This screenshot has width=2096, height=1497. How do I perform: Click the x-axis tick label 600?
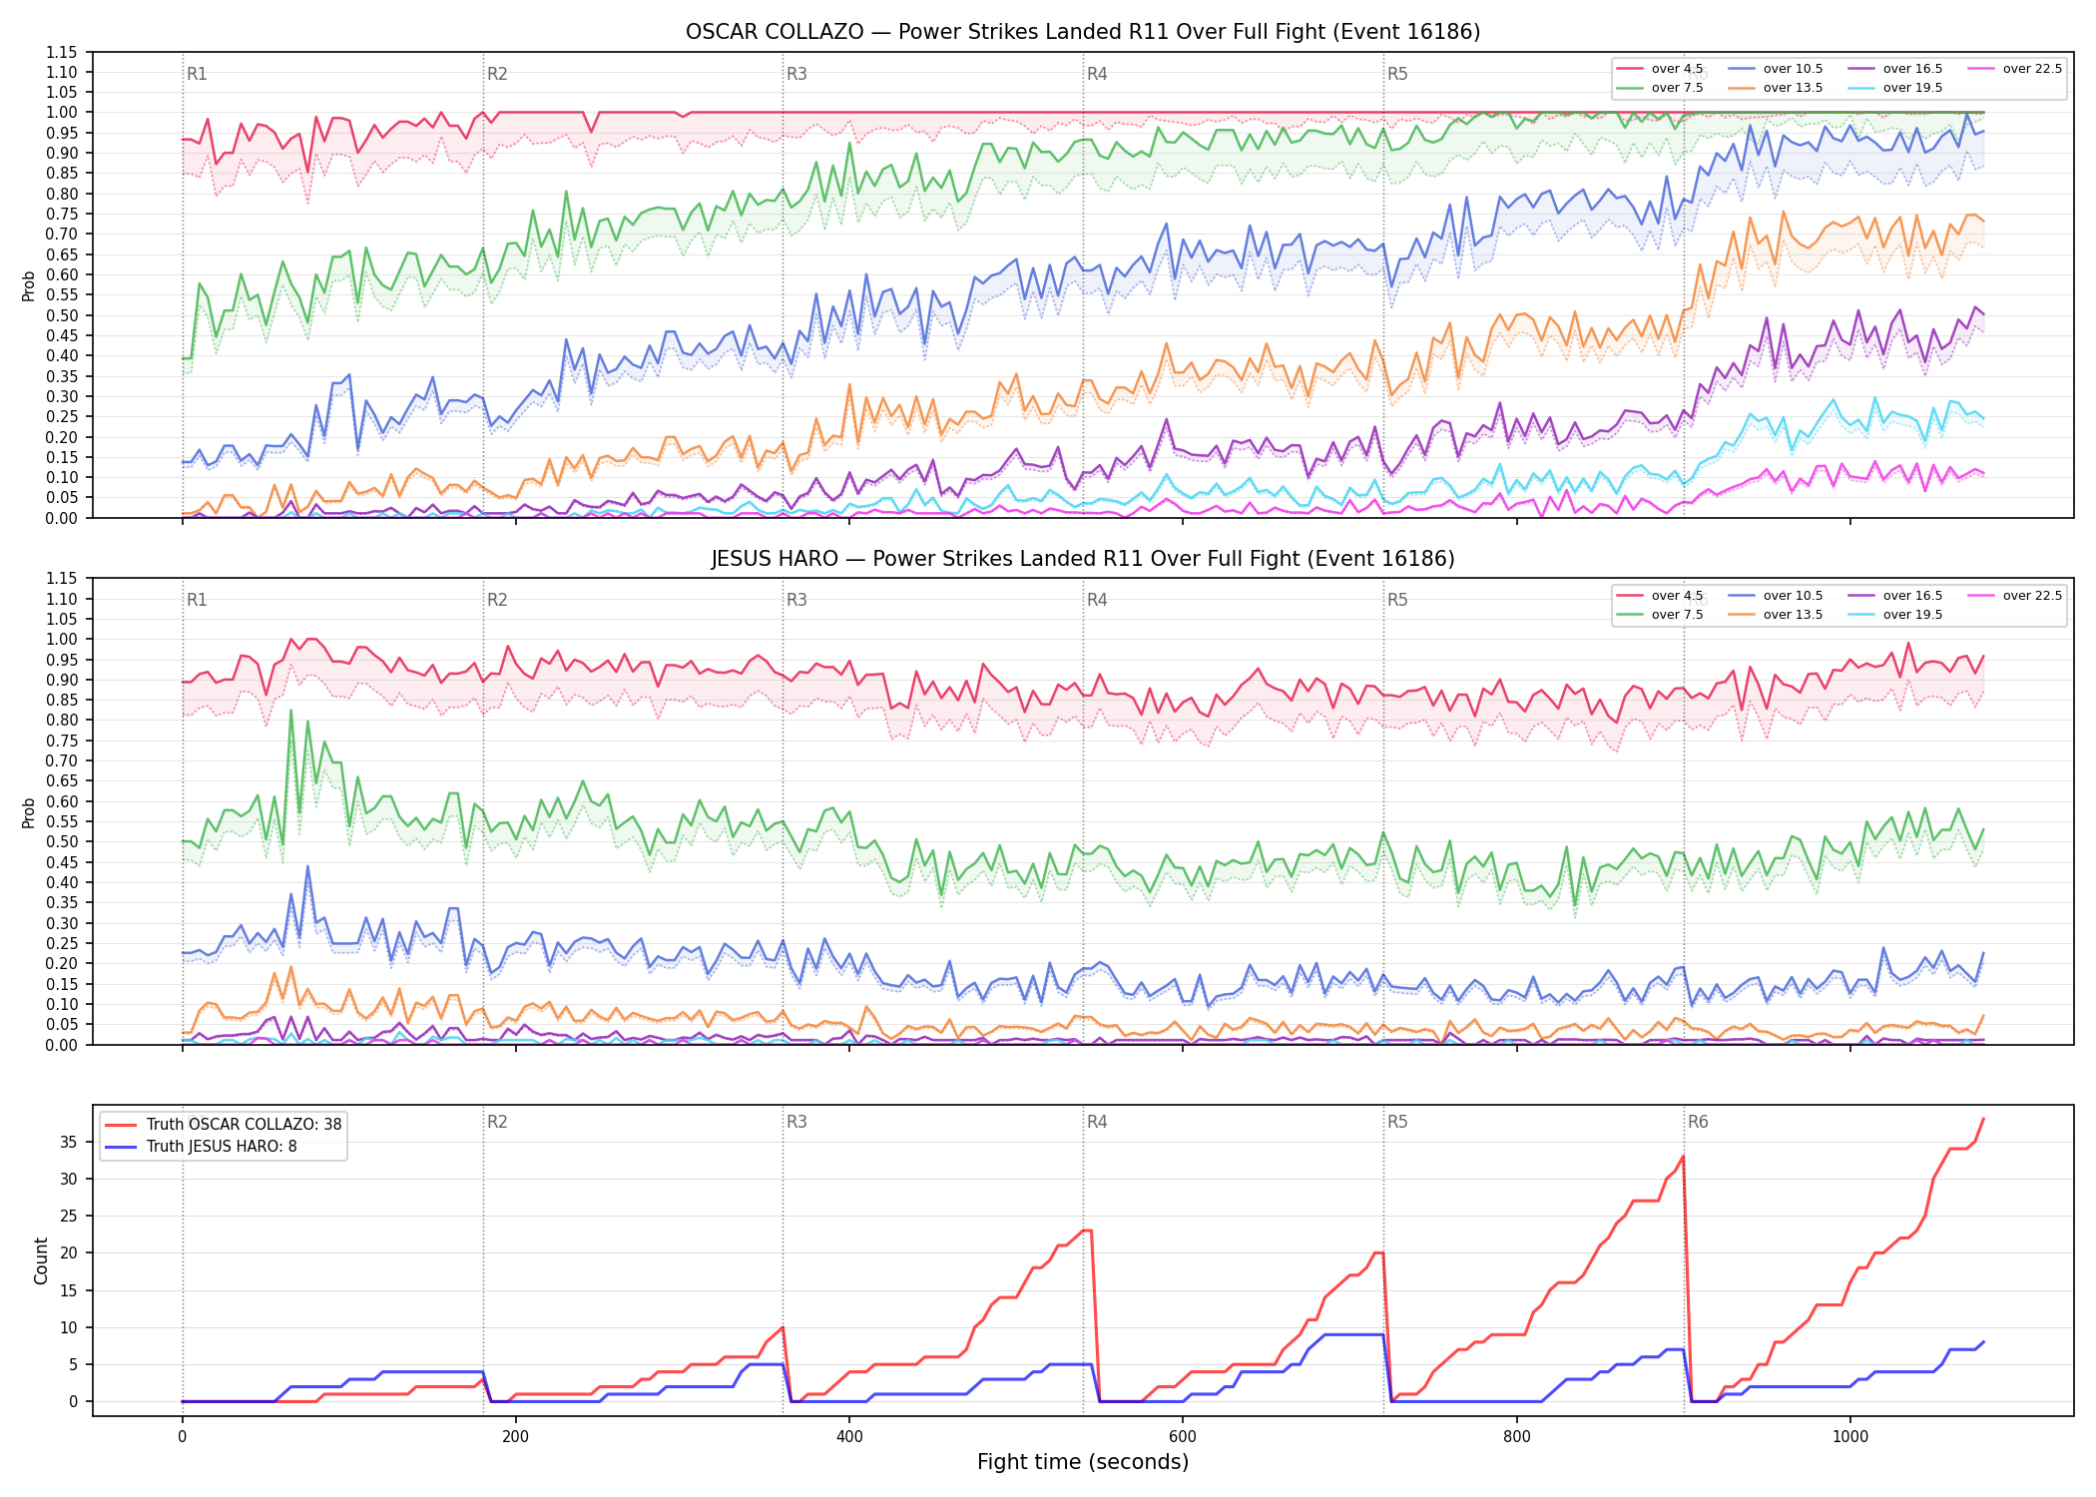[1183, 1437]
